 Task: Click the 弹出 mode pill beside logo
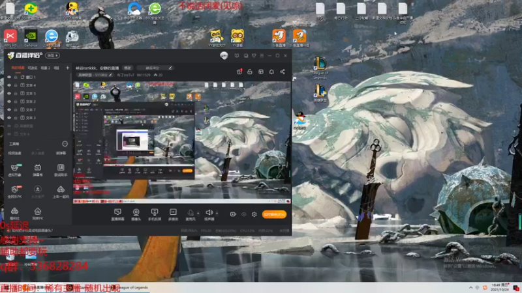[x=53, y=55]
